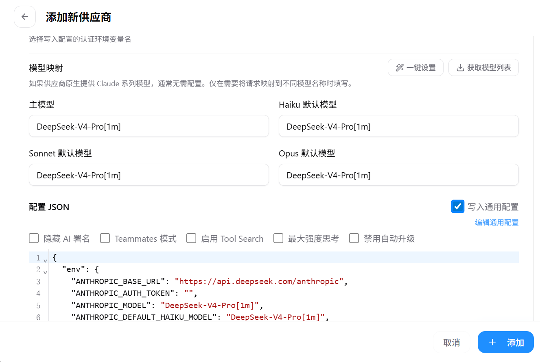The width and height of the screenshot is (540, 362).
Task: Click the 获取模型列表 download button
Action: tap(483, 67)
